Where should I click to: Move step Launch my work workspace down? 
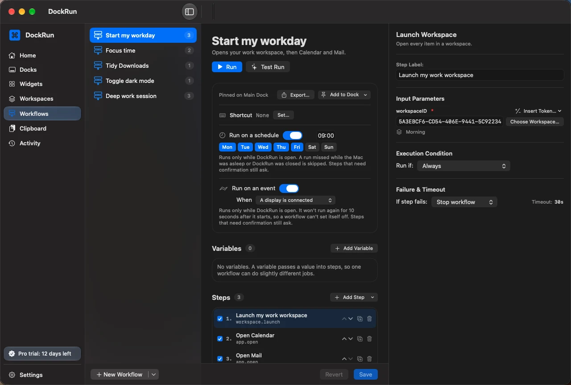tap(351, 319)
